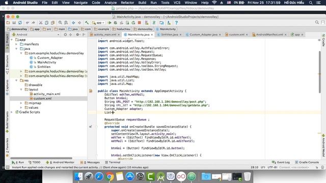Open the Analyze menu
Image resolution: width=326 pixels, height=183 pixels.
[x=110, y=3]
